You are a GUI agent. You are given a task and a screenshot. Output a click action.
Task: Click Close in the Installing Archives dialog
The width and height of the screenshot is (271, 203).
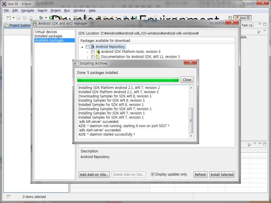pyautogui.click(x=187, y=80)
